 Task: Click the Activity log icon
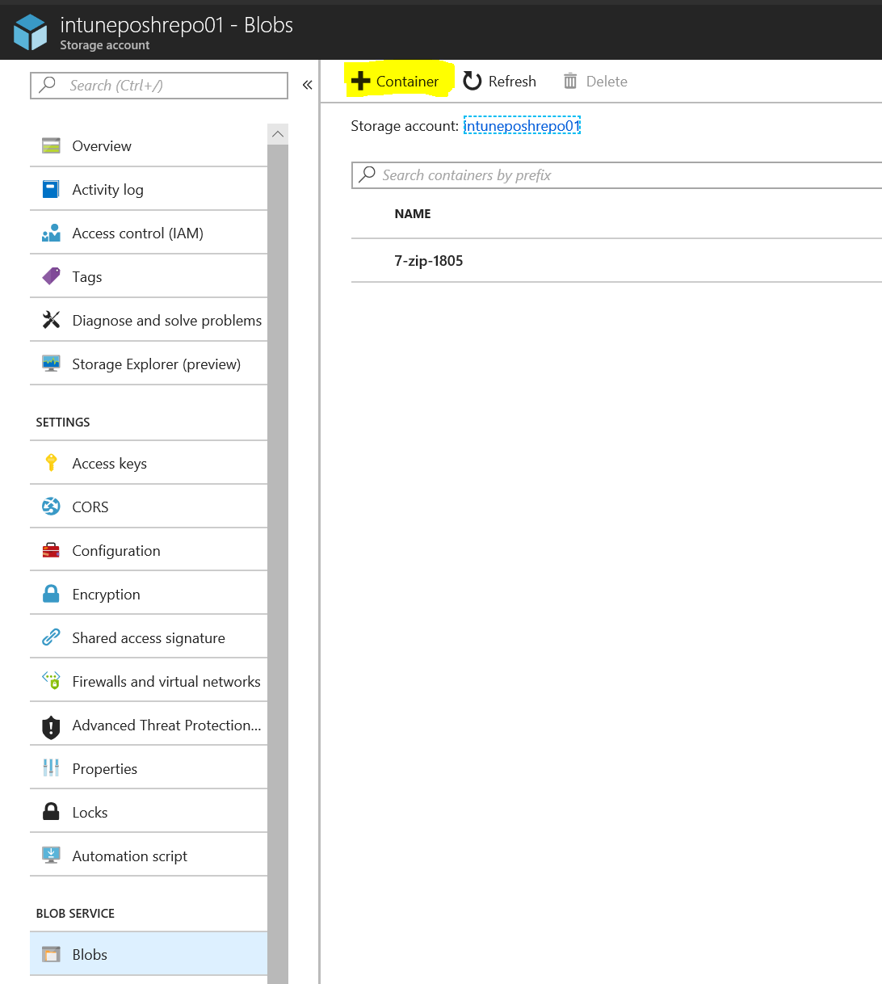pyautogui.click(x=51, y=189)
